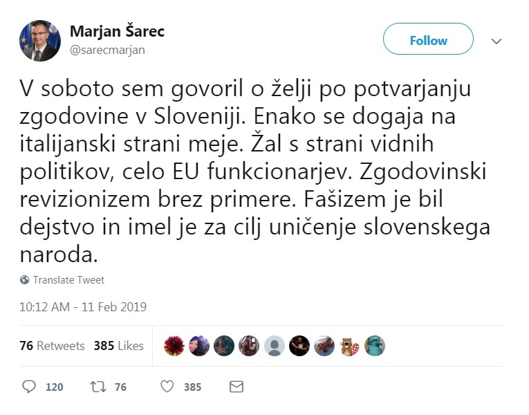Click the reply speech bubble icon

[x=28, y=387]
